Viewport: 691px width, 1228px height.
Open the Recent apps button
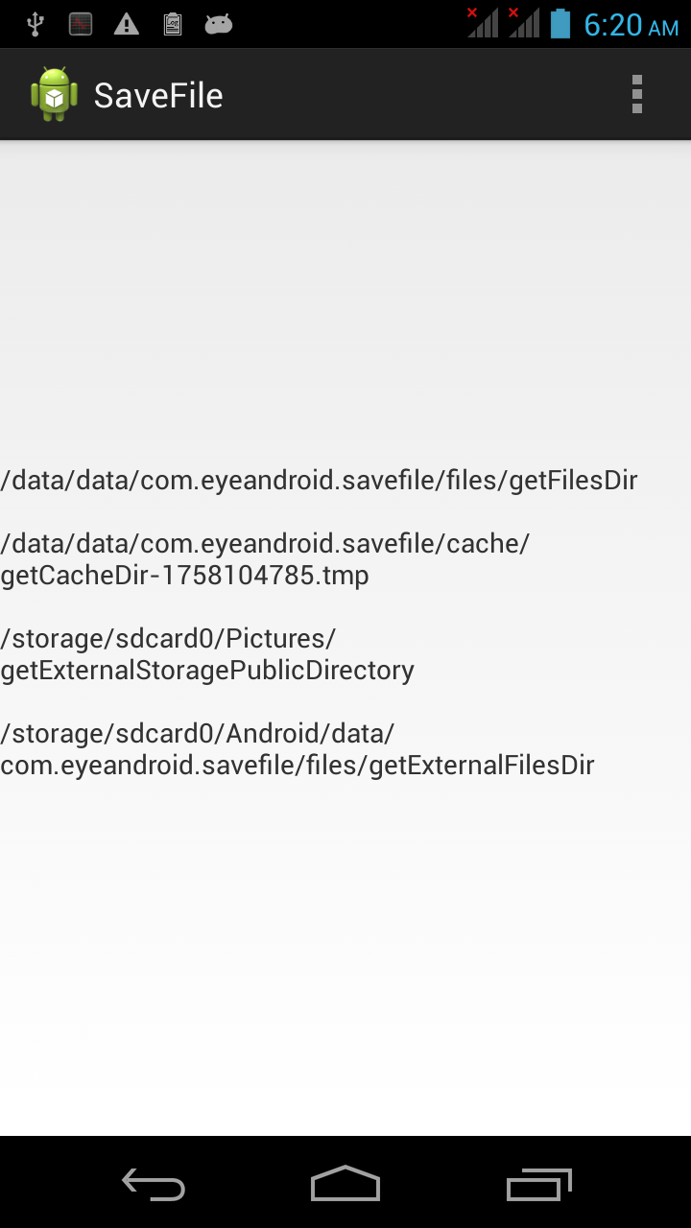click(538, 1184)
